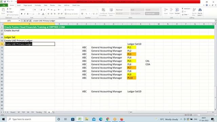Switch to the Smart View tab
The height and width of the screenshot is (122, 217).
[x=76, y=5]
